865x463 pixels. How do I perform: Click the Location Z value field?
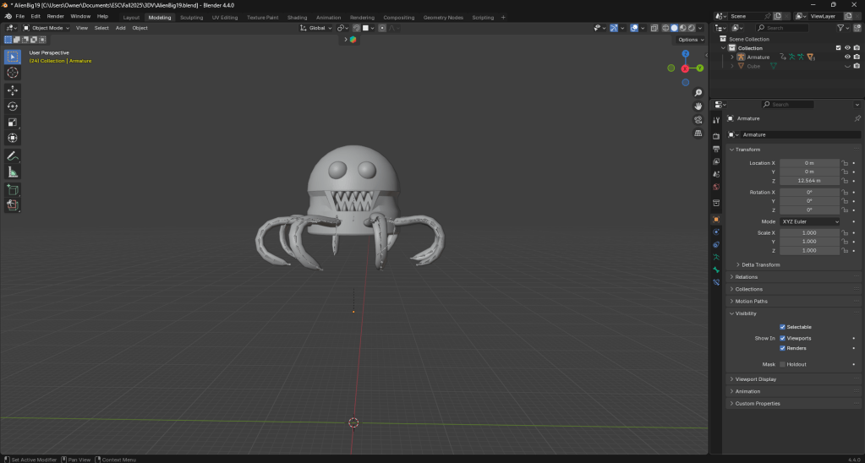coord(809,181)
